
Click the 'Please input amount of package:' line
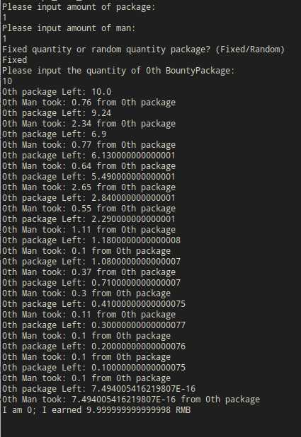tap(79, 6)
